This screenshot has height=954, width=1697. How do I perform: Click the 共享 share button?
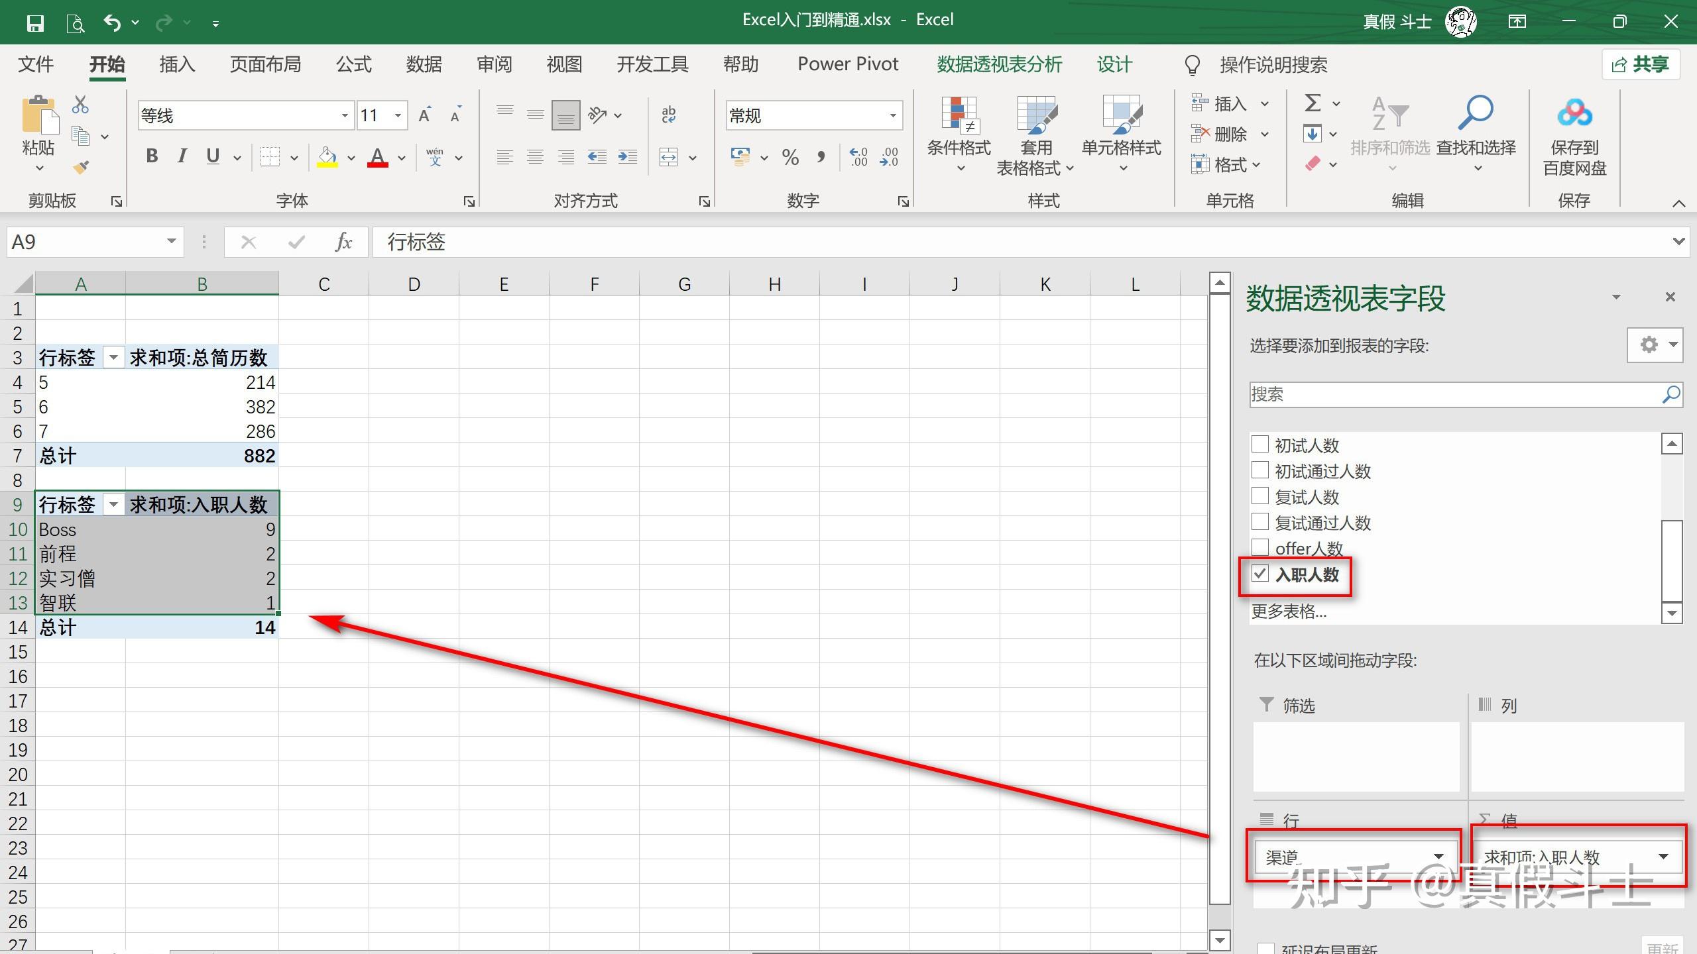tap(1641, 64)
